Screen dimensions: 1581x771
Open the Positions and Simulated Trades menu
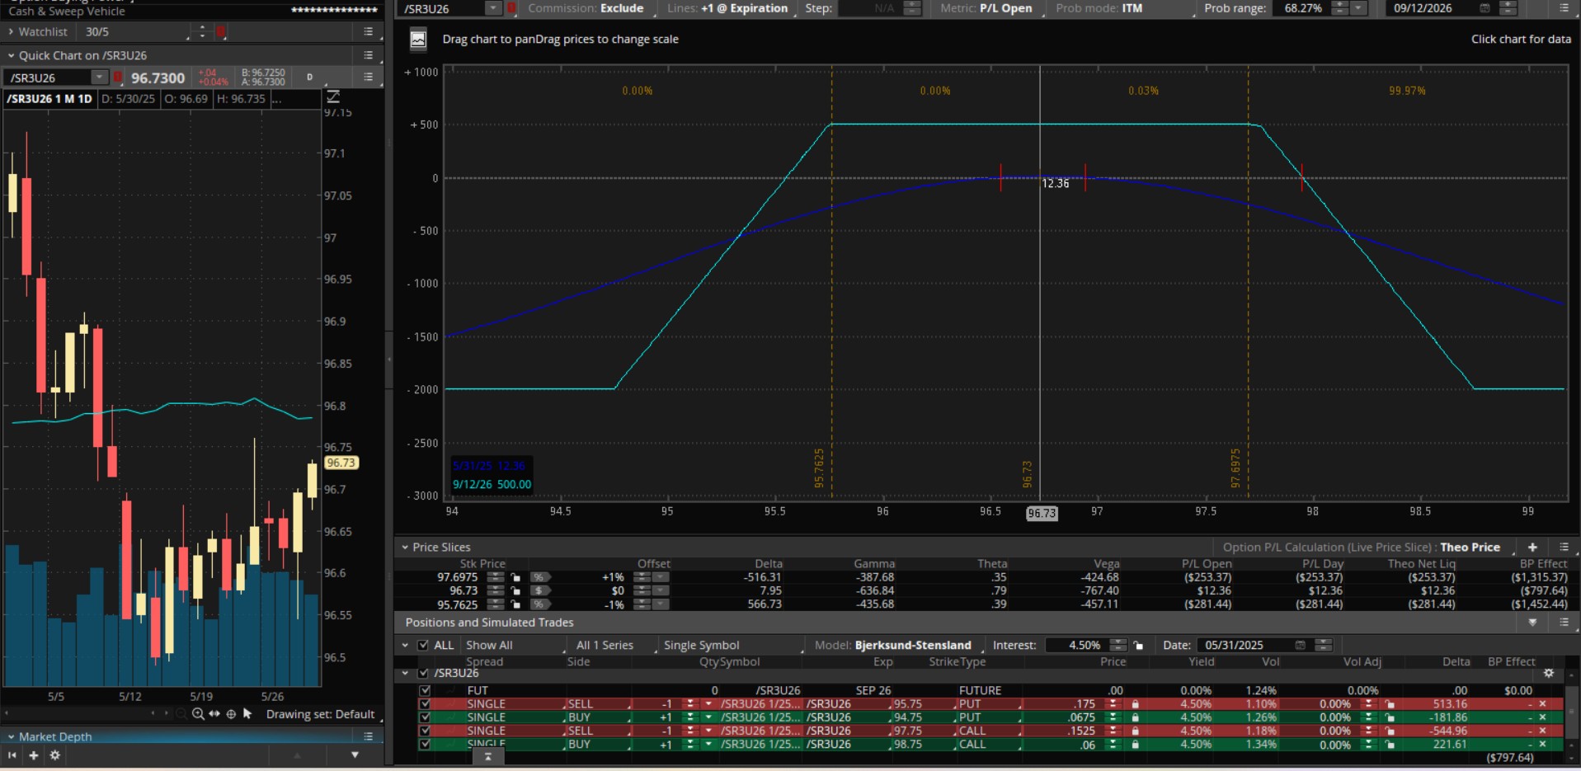coord(1564,623)
